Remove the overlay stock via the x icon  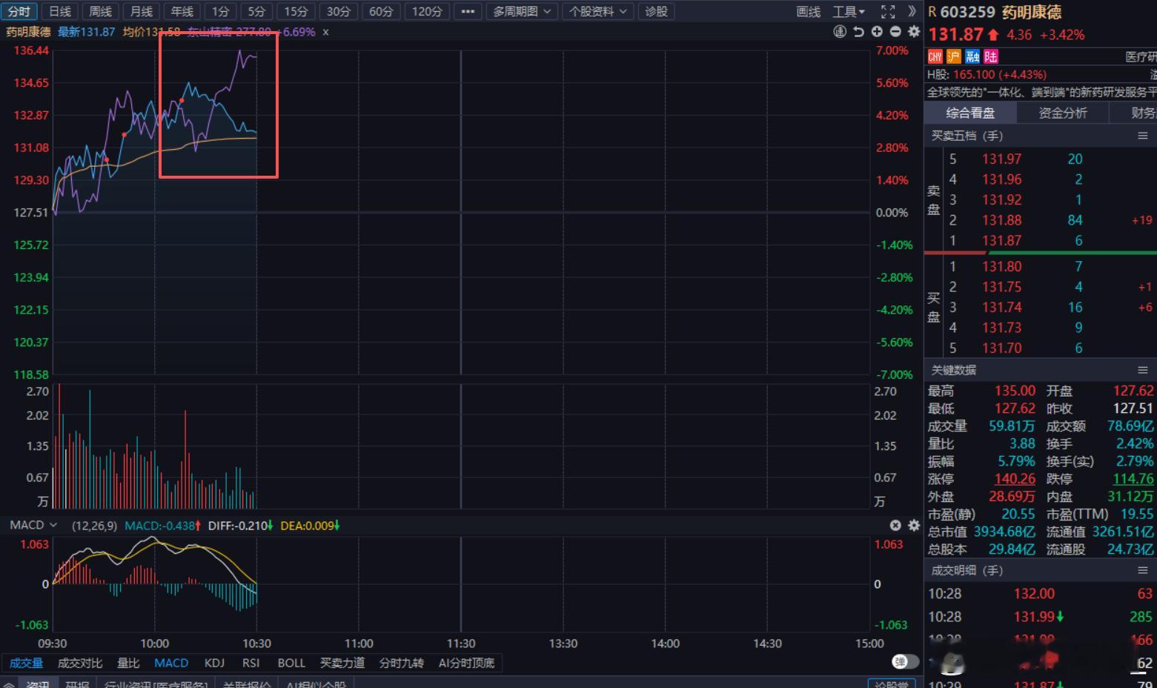[x=325, y=32]
